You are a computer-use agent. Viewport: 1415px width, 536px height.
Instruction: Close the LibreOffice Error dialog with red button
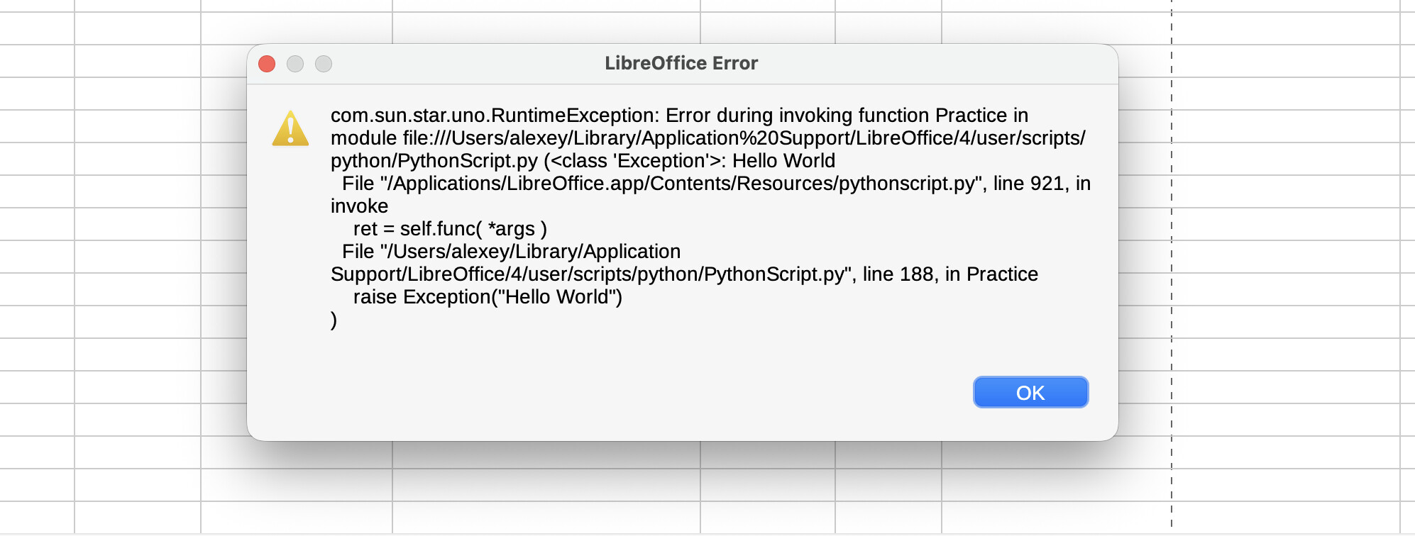(267, 64)
